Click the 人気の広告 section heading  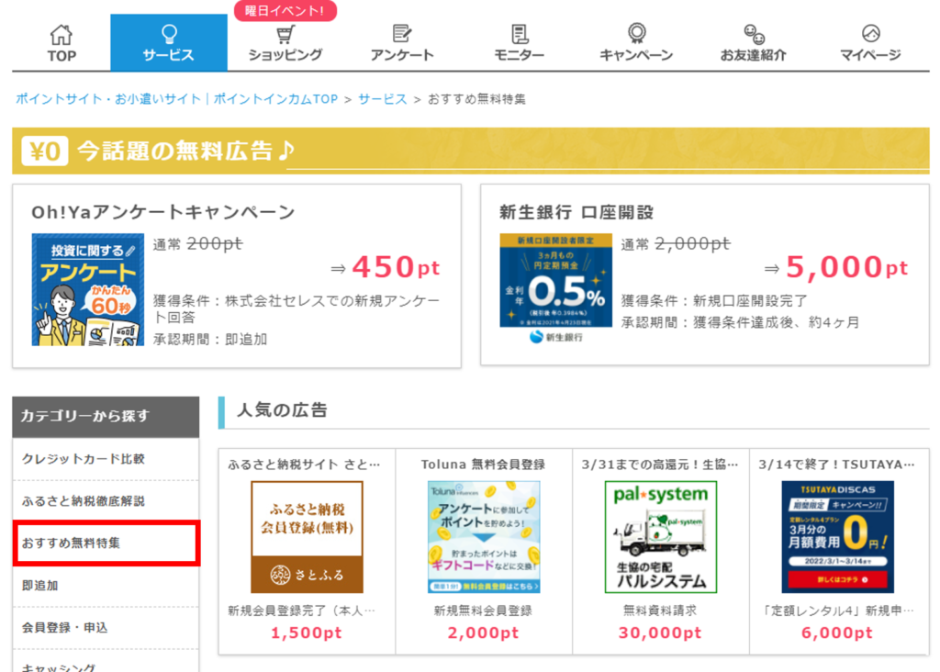tap(283, 410)
